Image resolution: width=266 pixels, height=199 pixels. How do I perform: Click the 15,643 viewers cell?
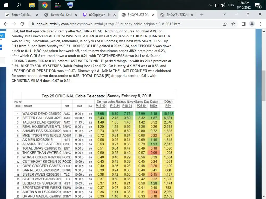point(168,114)
